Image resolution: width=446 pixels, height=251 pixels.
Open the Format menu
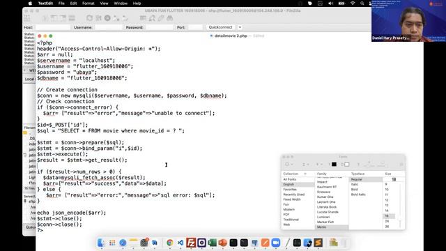(x=89, y=3)
